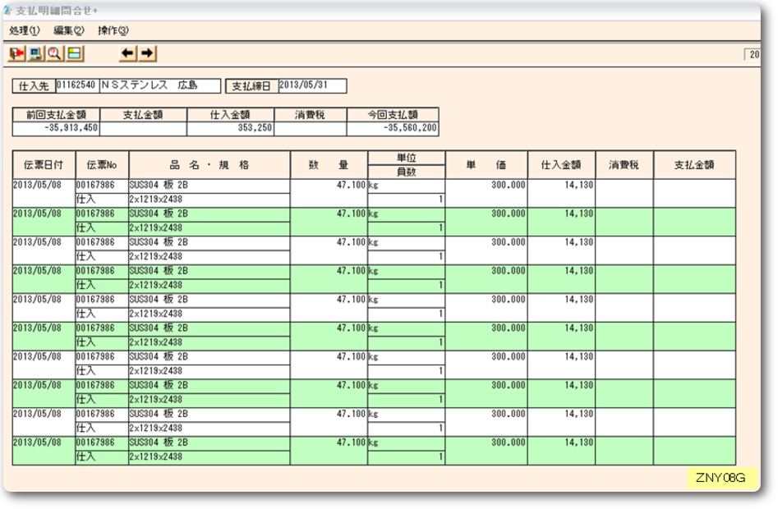This screenshot has height=509, width=778.
Task: Select the supplier code field 01162540
Action: 77,85
